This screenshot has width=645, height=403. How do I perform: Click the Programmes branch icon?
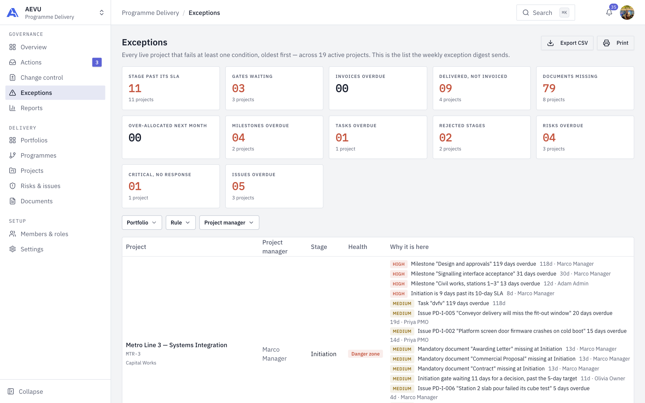pyautogui.click(x=13, y=156)
